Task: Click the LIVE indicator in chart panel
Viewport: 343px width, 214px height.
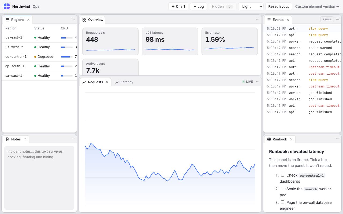Action: click(x=247, y=82)
